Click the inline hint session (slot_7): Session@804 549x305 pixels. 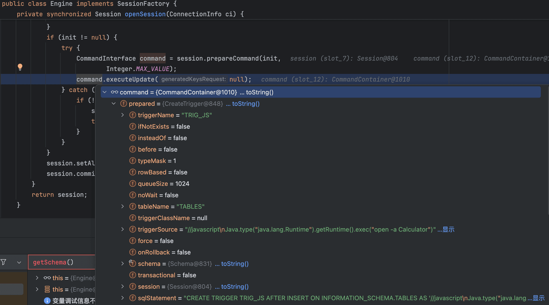click(x=344, y=58)
